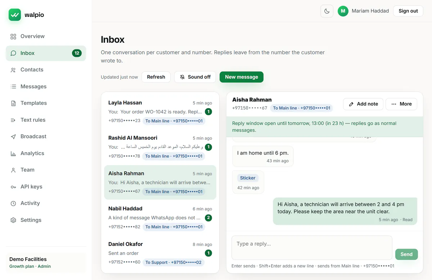Viewport: 432px width, 280px height.
Task: Click the Settings gear icon
Action: [x=13, y=220]
